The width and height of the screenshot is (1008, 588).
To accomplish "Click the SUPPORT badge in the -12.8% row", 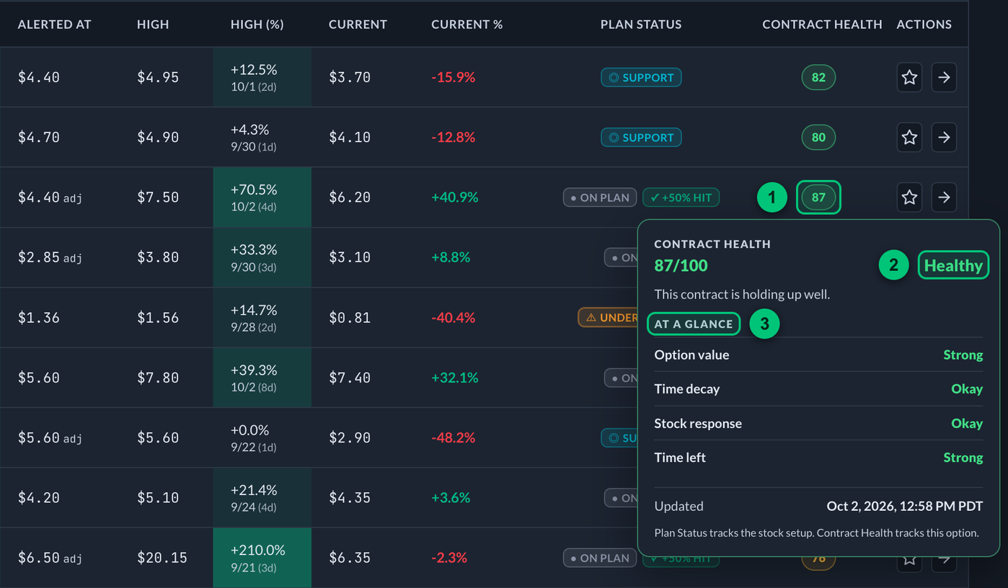I will pyautogui.click(x=641, y=137).
